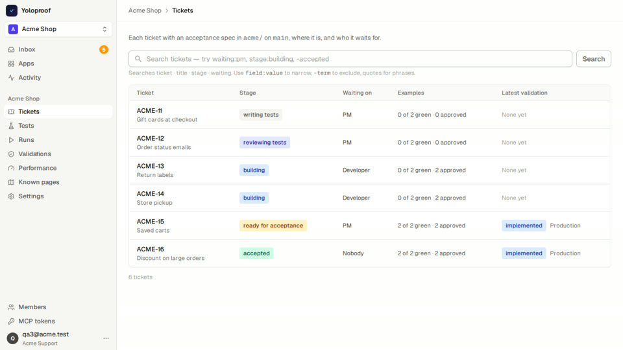Open the Tests section

pyautogui.click(x=58, y=126)
